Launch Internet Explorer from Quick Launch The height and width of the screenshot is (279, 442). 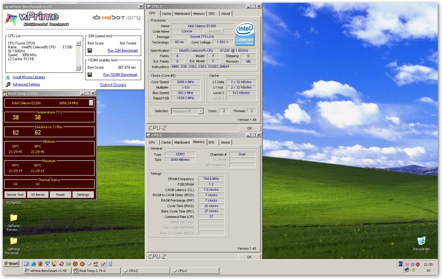click(34, 264)
